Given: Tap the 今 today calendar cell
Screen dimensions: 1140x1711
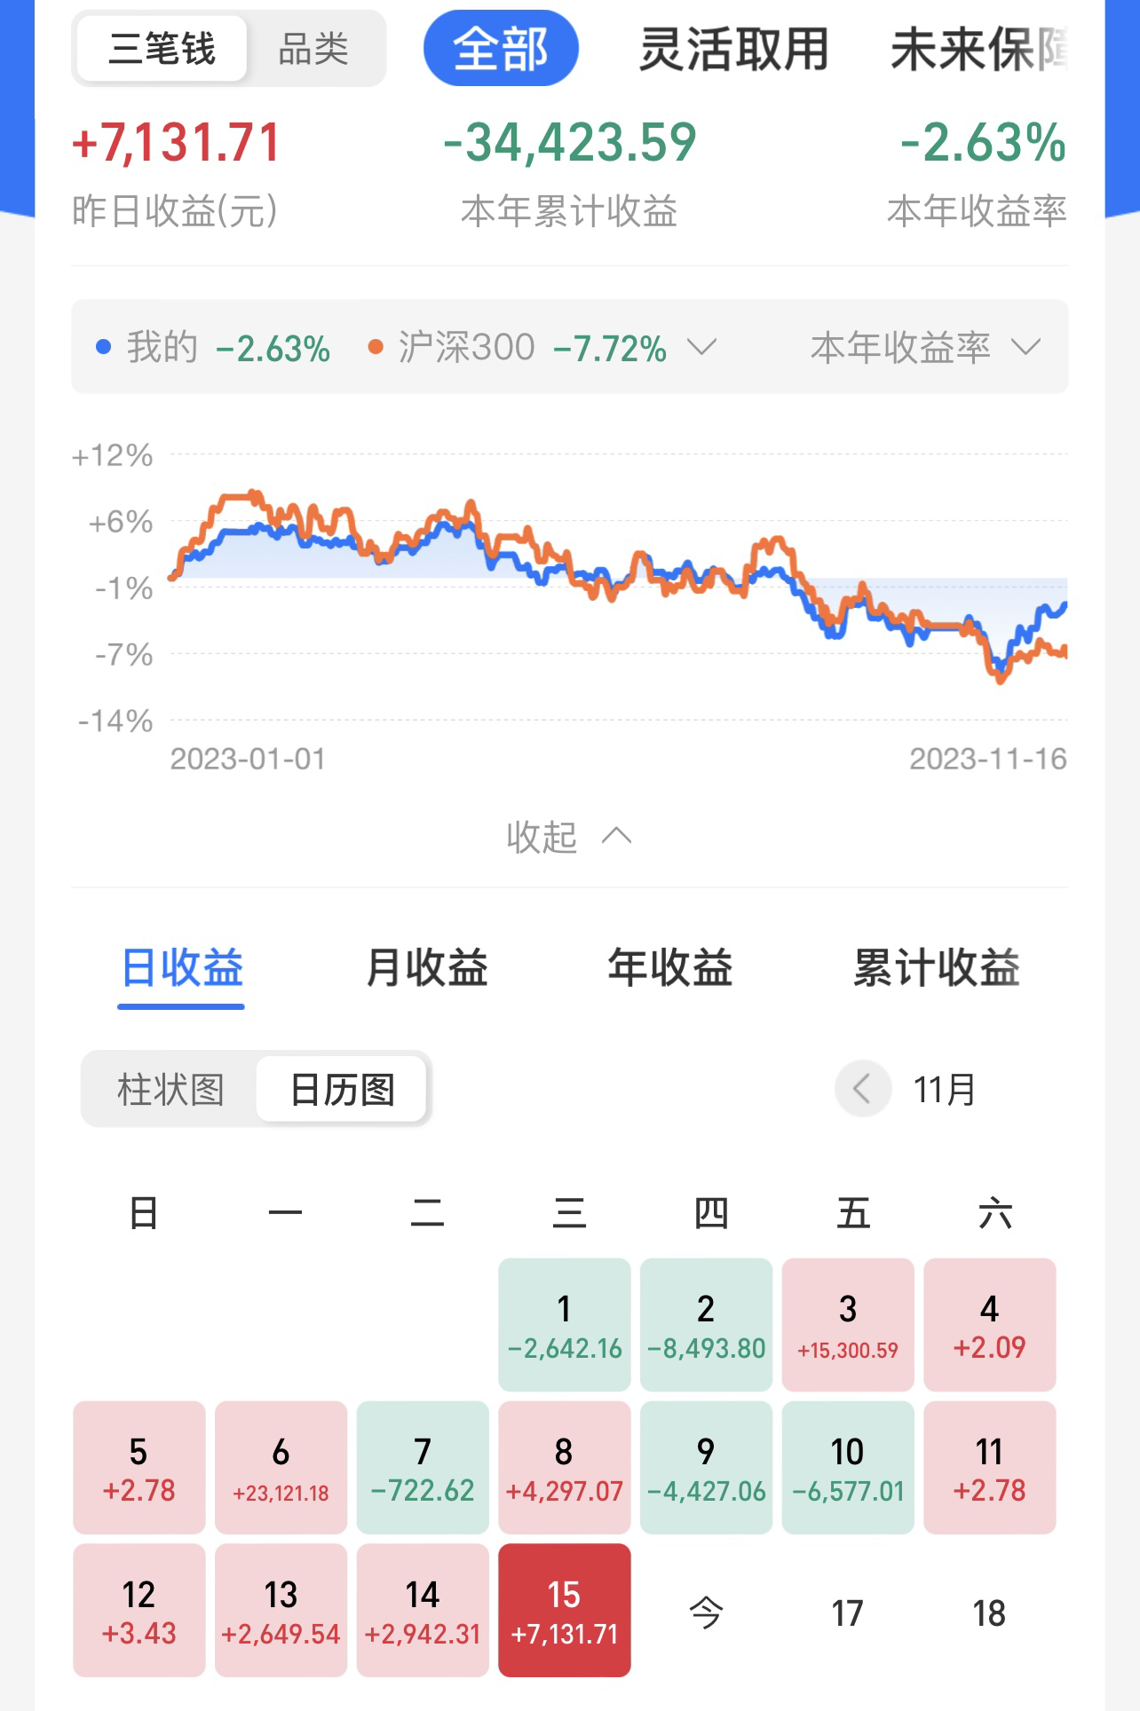Looking at the screenshot, I should [x=707, y=1612].
